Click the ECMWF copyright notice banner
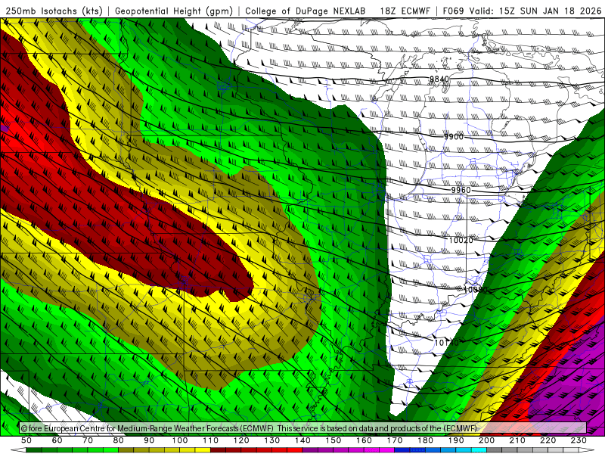This screenshot has width=605, height=454. pyautogui.click(x=303, y=428)
